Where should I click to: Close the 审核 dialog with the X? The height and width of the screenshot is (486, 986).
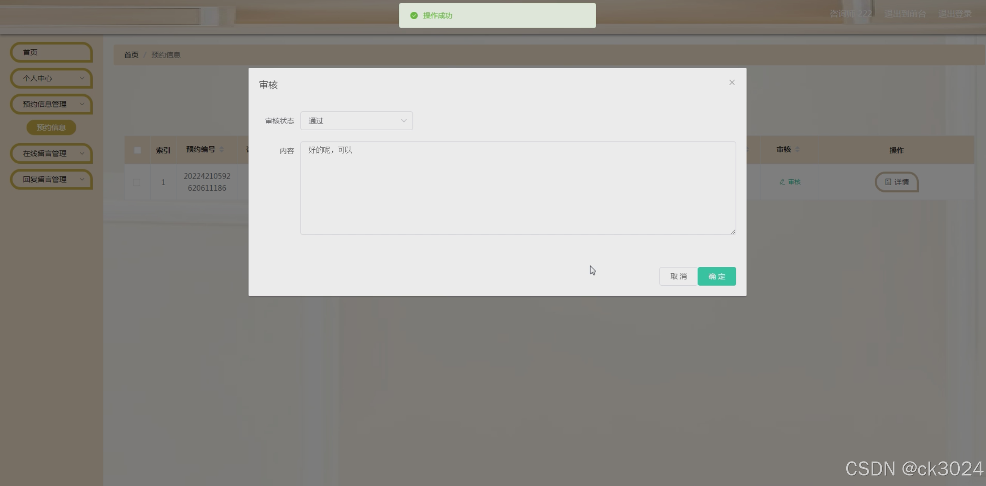[x=732, y=82]
